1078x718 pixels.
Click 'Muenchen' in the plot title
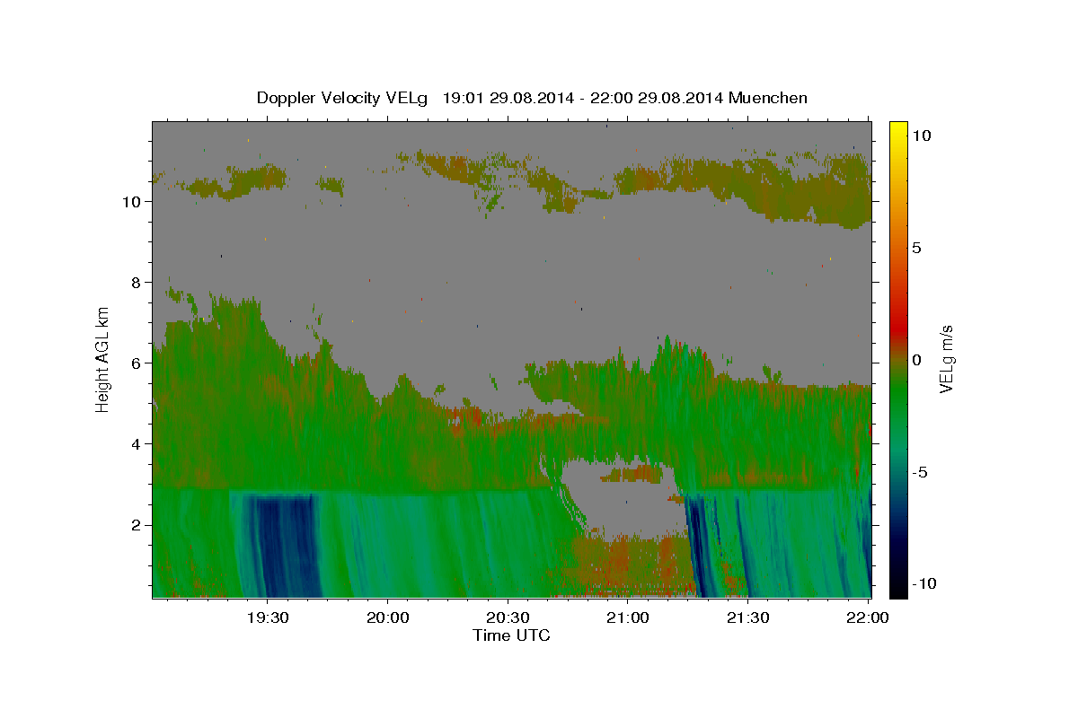768,98
